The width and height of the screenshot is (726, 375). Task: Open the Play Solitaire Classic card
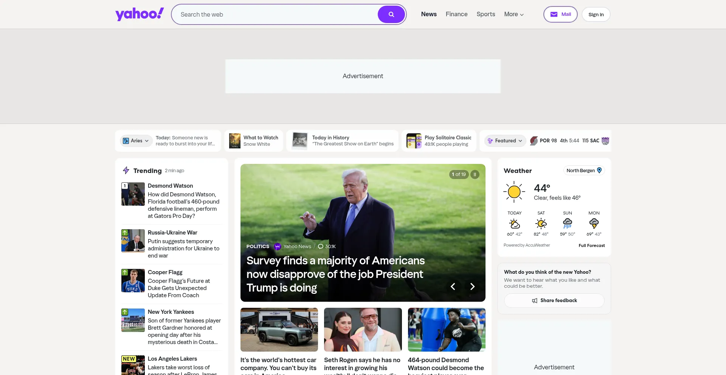(x=439, y=141)
